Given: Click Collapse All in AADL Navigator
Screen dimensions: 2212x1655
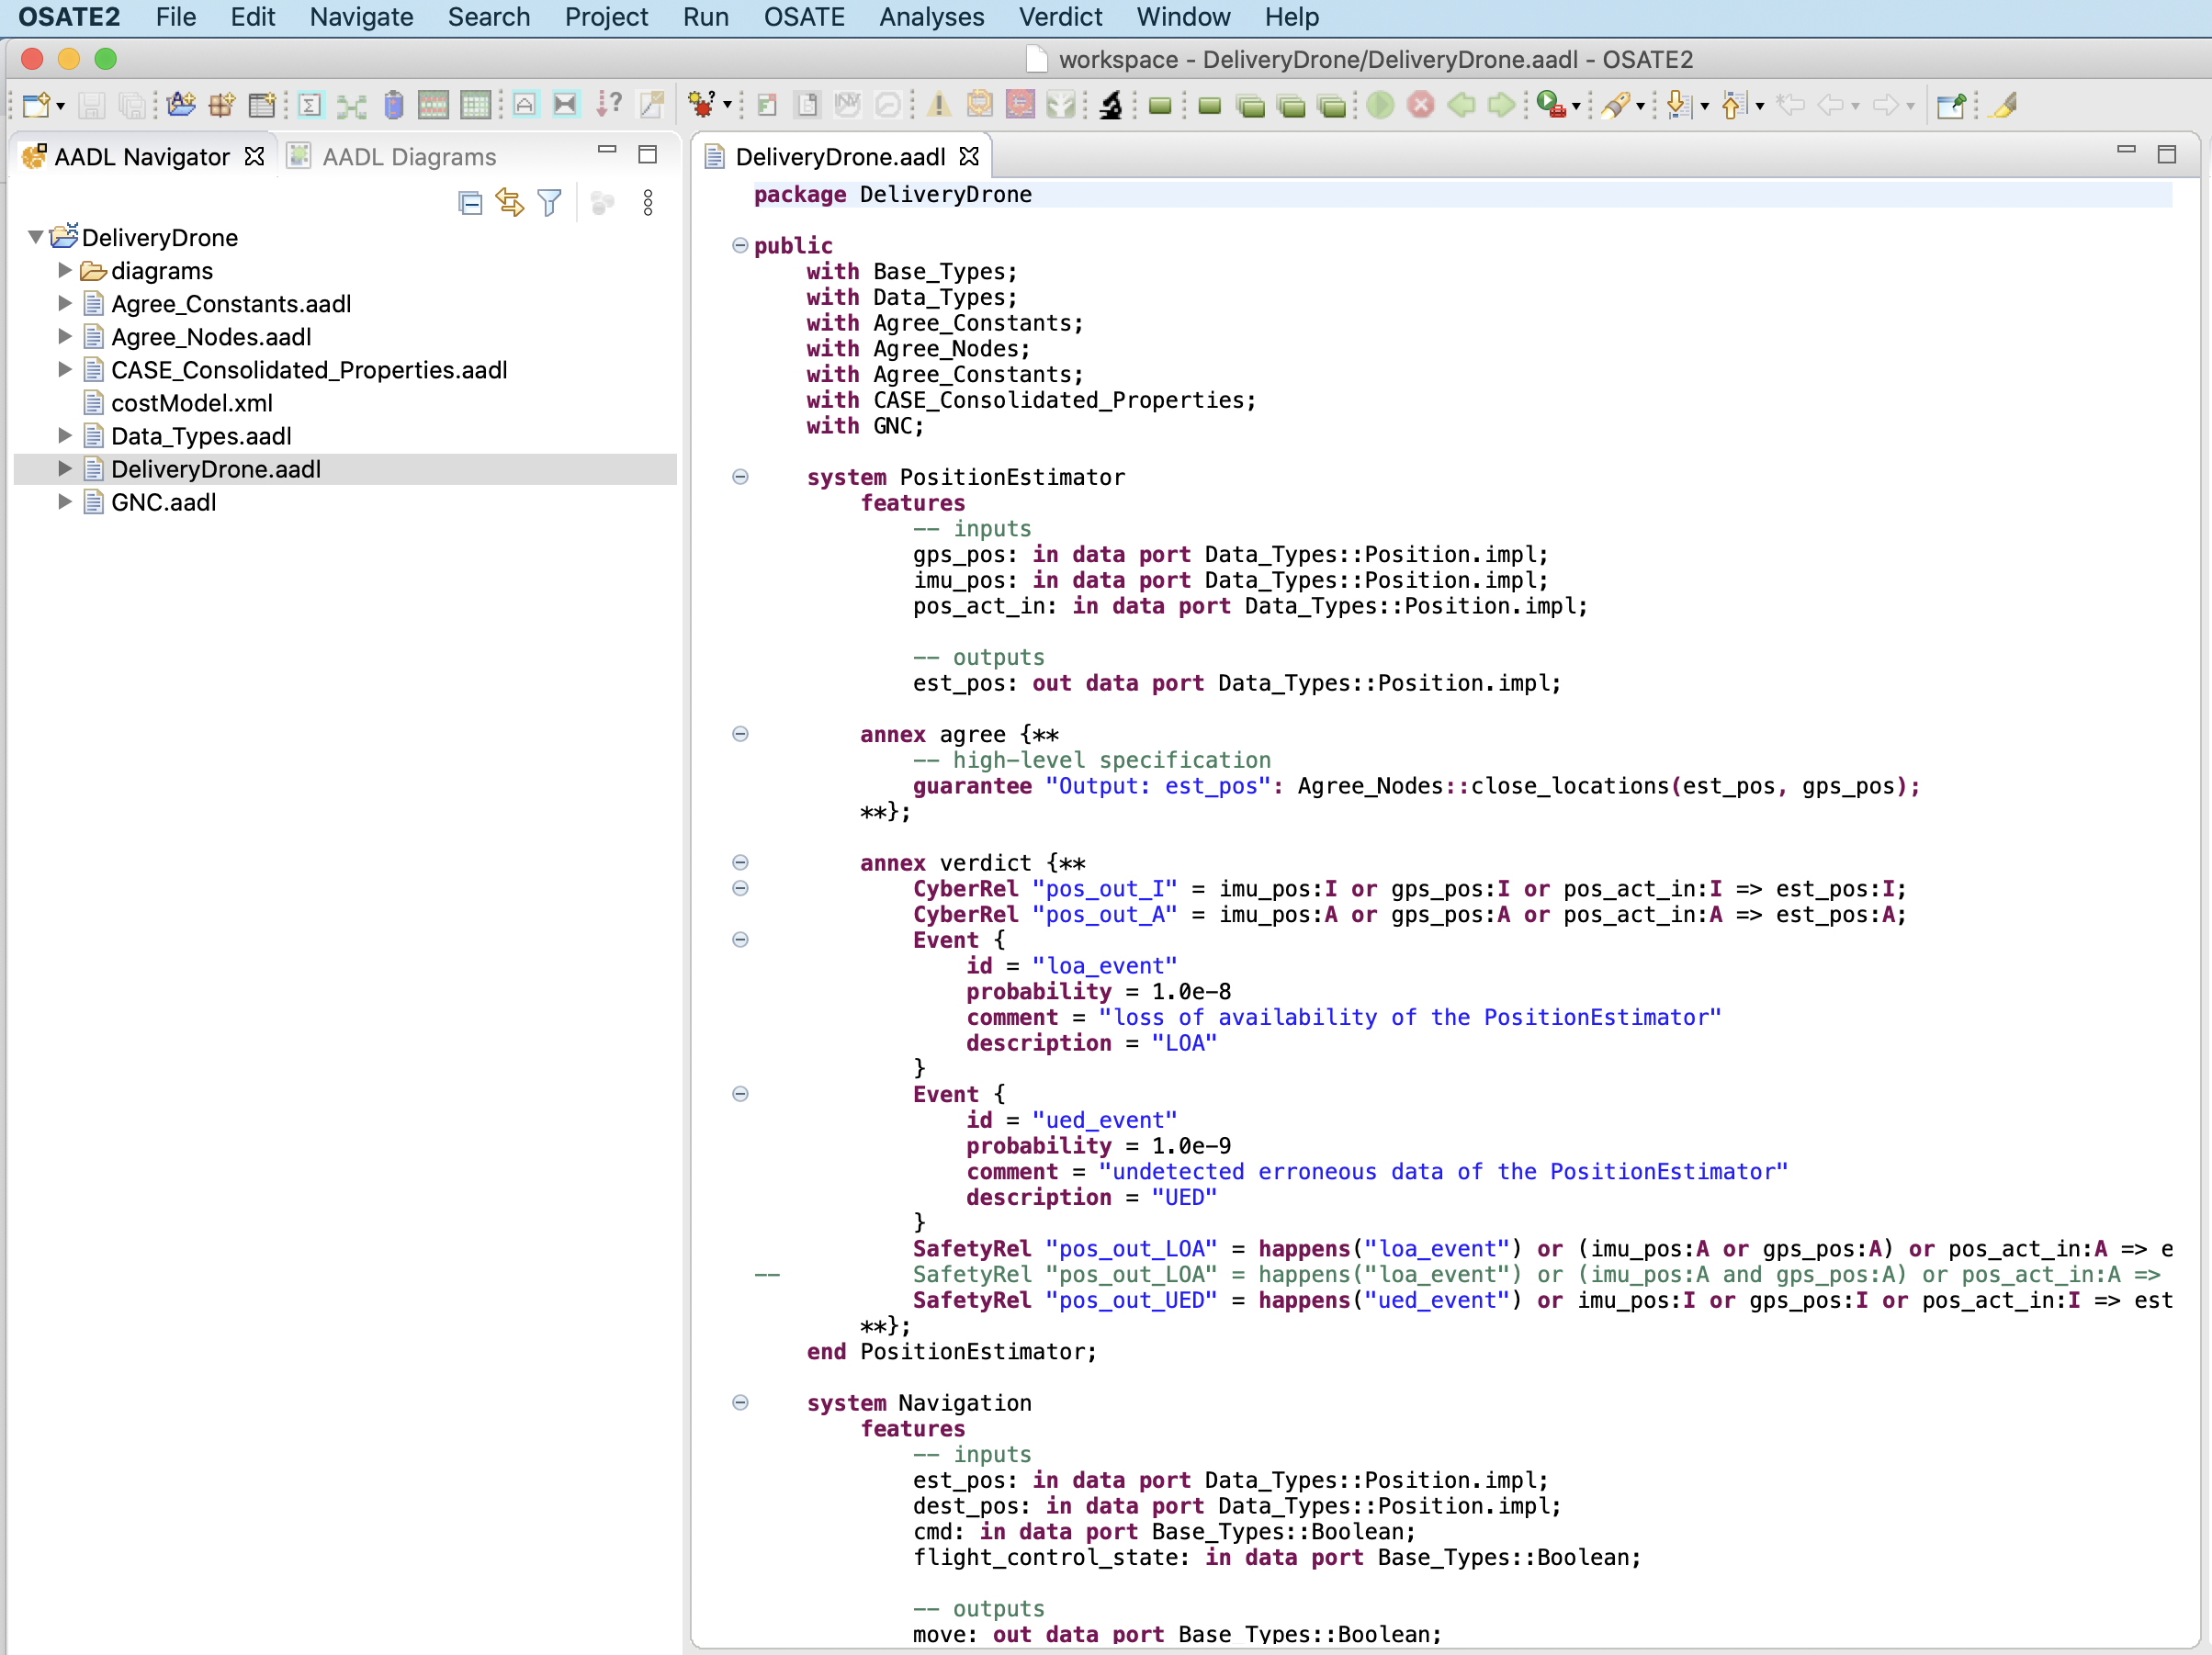Looking at the screenshot, I should [x=470, y=203].
